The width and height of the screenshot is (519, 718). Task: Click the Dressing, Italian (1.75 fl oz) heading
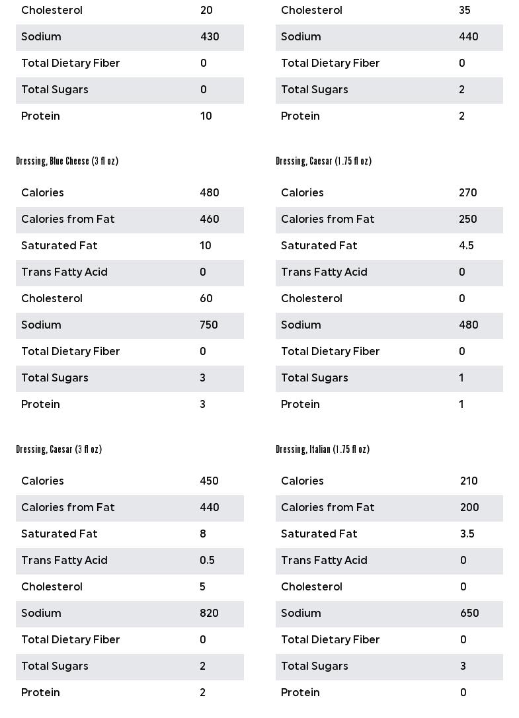pyautogui.click(x=323, y=450)
